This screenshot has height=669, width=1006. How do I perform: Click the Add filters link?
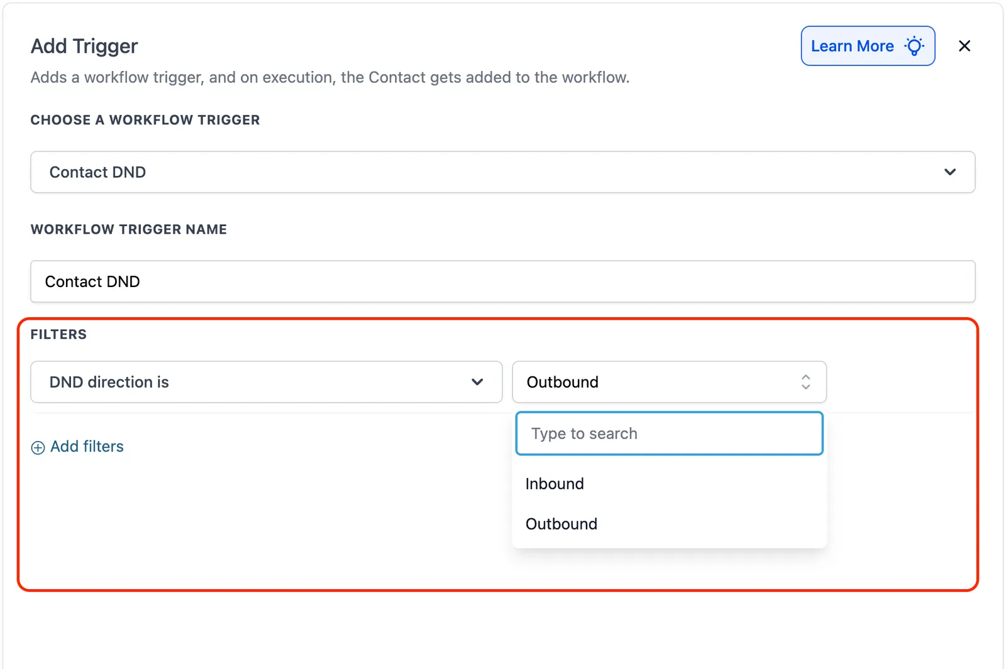tap(87, 447)
